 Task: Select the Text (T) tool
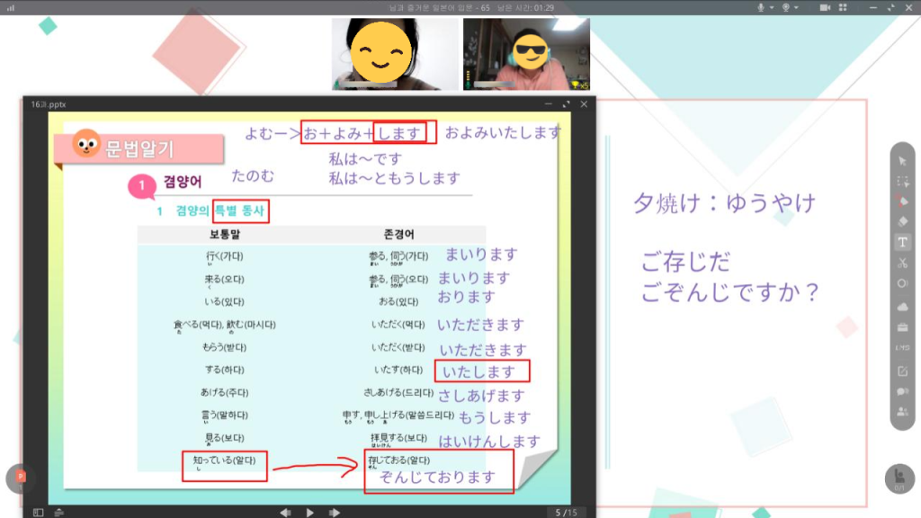coord(902,242)
